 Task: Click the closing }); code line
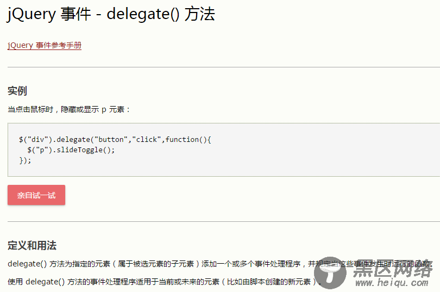(25, 160)
